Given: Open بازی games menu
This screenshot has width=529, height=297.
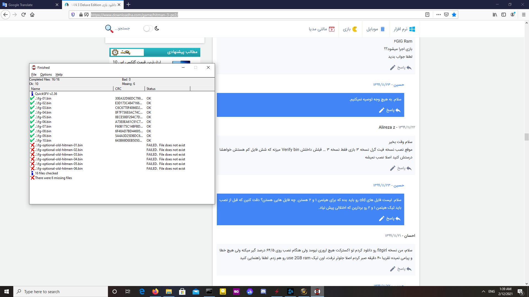Looking at the screenshot, I should (350, 29).
